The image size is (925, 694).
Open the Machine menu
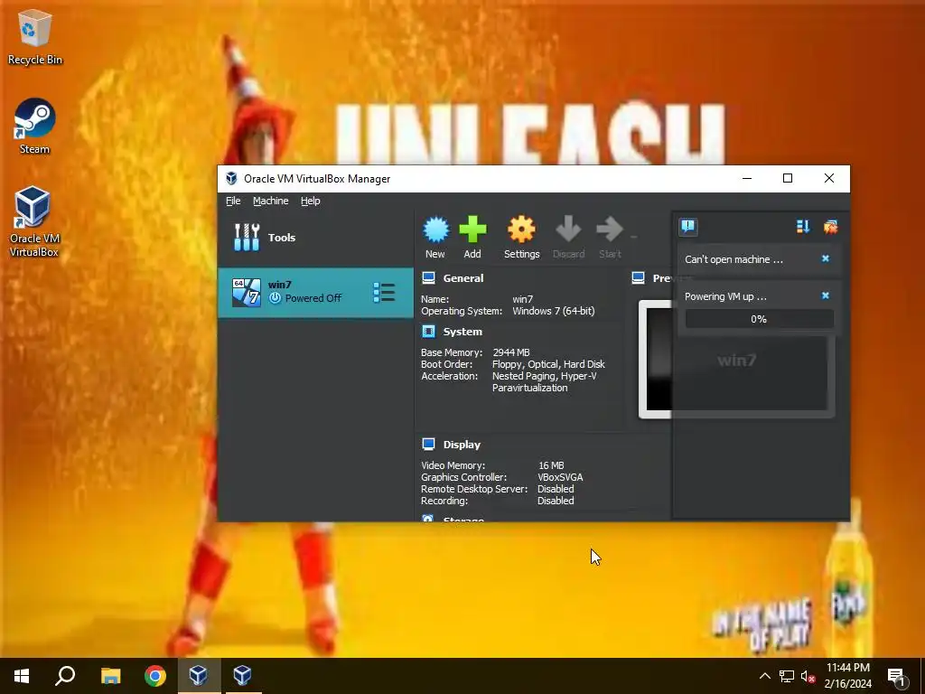pyautogui.click(x=271, y=201)
